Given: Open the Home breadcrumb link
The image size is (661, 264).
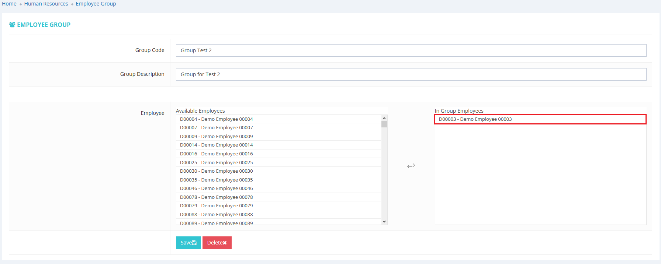Looking at the screenshot, I should 9,4.
